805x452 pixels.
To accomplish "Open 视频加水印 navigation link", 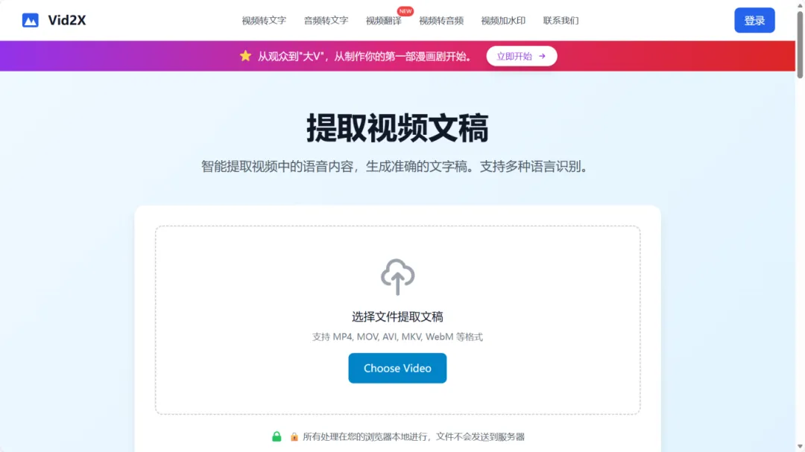I will click(x=503, y=21).
